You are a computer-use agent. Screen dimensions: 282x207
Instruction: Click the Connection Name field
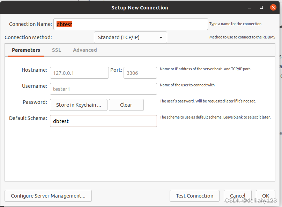[131, 24]
